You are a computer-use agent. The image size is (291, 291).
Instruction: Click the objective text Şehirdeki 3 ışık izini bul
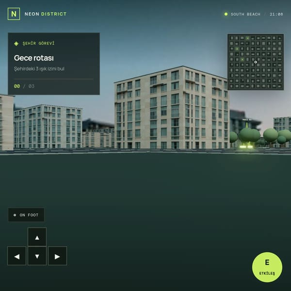[x=39, y=69]
